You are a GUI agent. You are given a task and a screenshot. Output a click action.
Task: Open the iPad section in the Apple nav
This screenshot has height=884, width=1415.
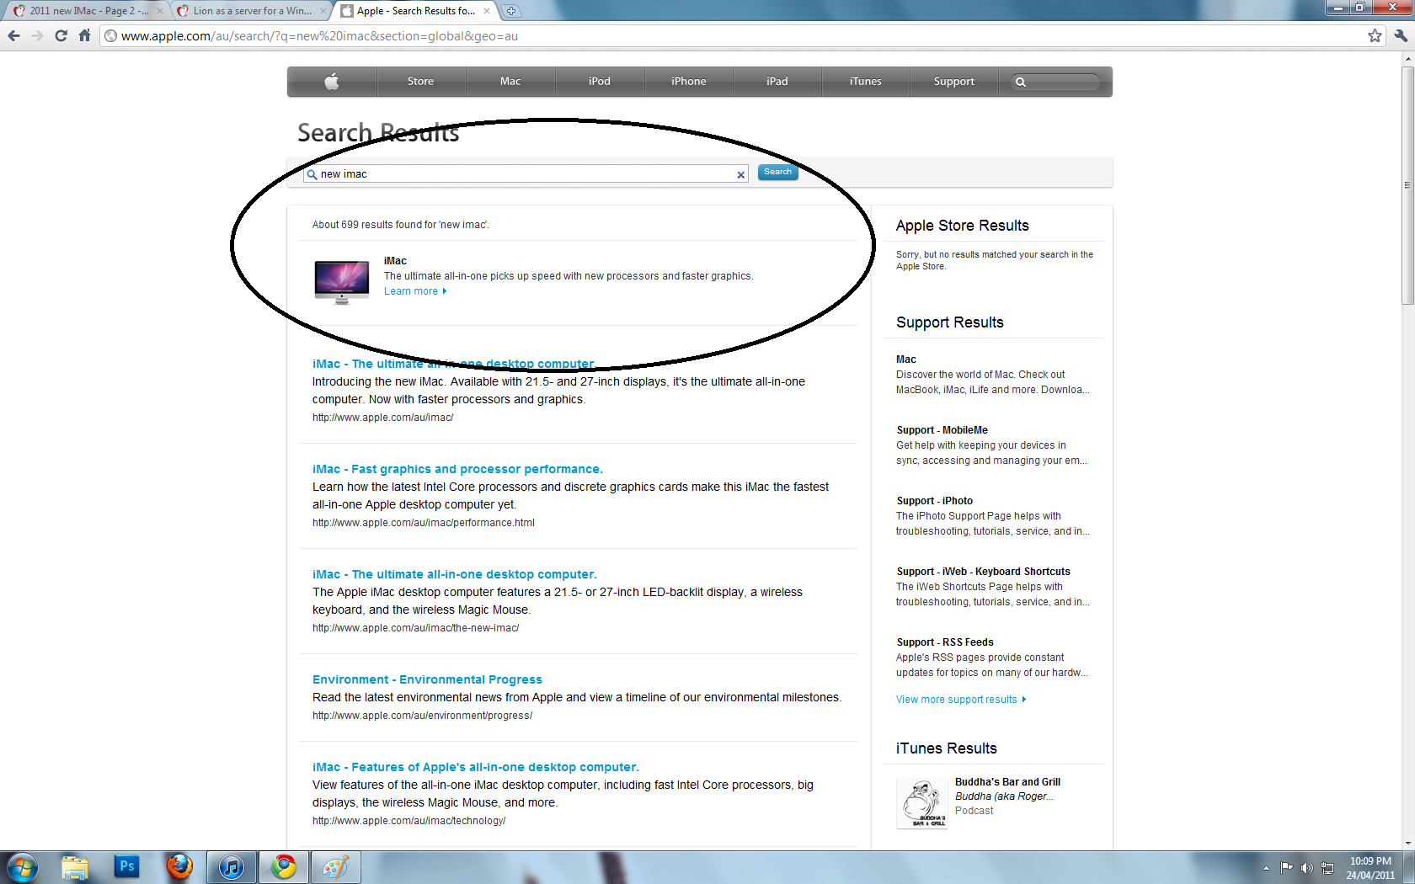point(777,82)
